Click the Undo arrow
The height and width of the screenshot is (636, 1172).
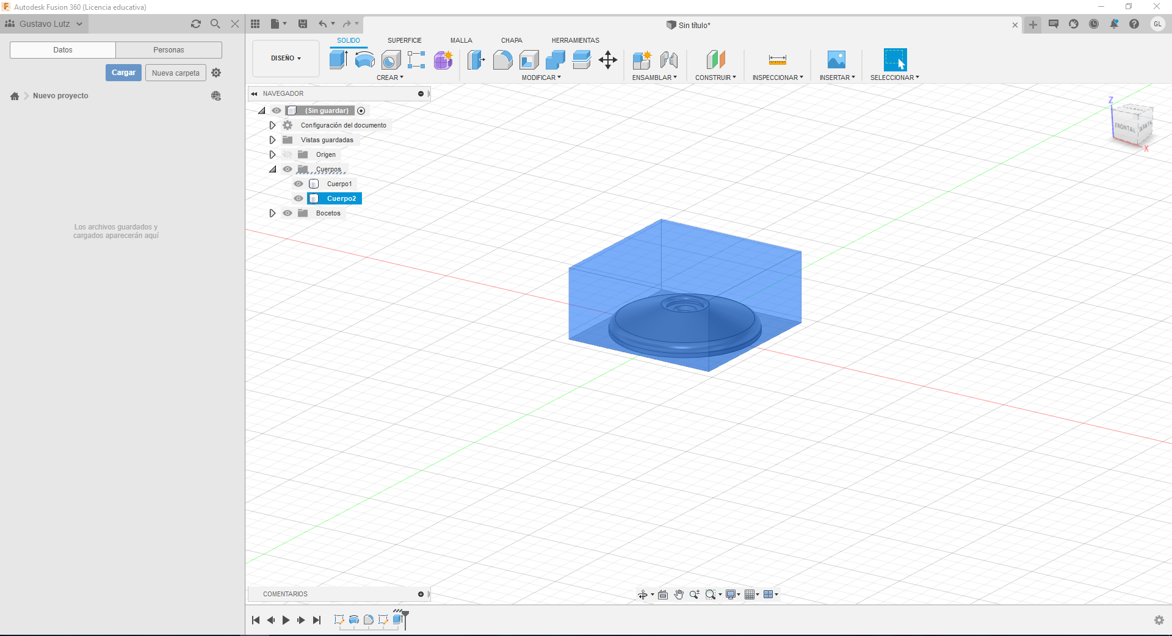tap(322, 24)
